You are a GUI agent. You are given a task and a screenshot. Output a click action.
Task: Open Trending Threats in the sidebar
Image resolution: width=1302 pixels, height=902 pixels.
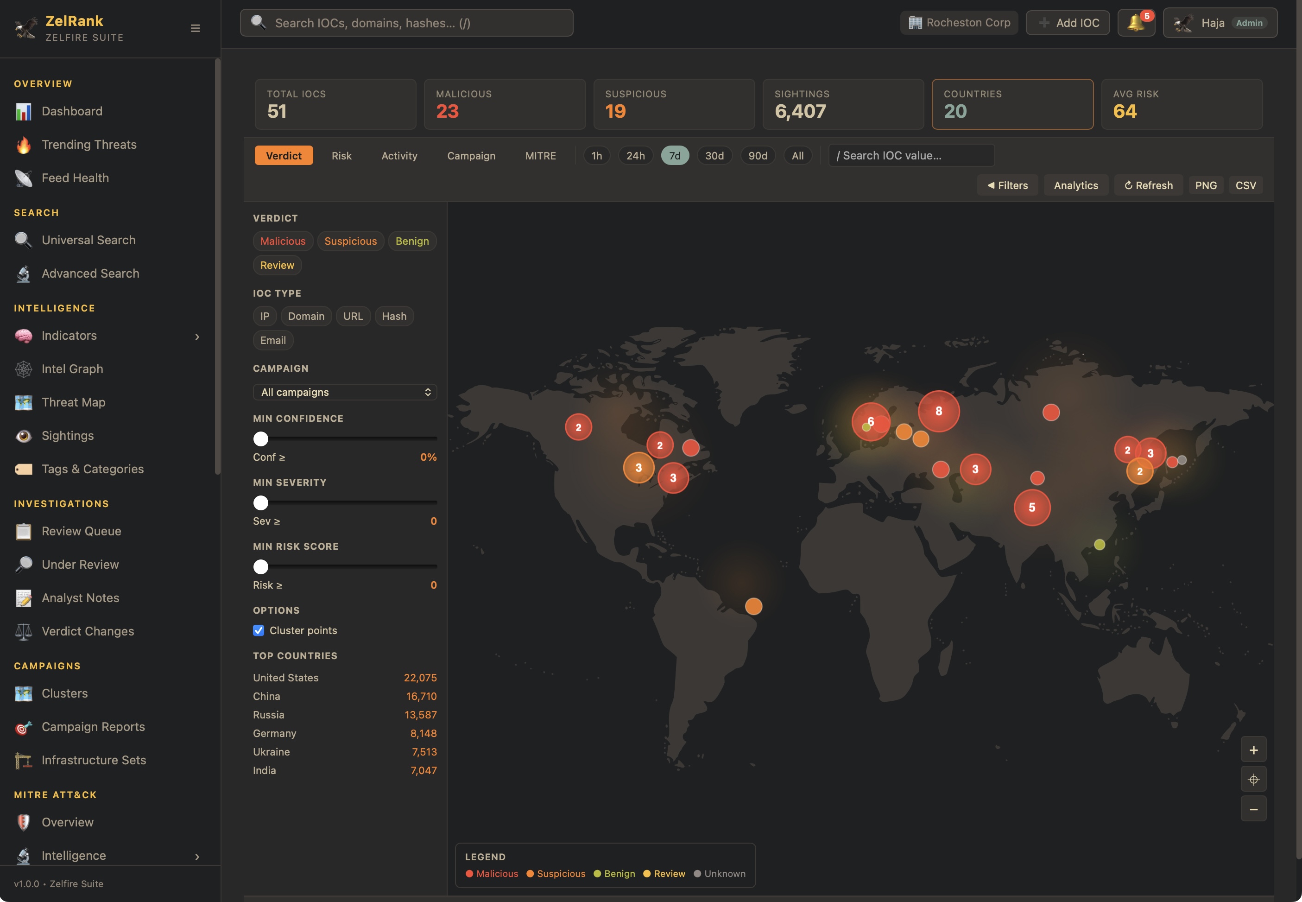pyautogui.click(x=88, y=145)
